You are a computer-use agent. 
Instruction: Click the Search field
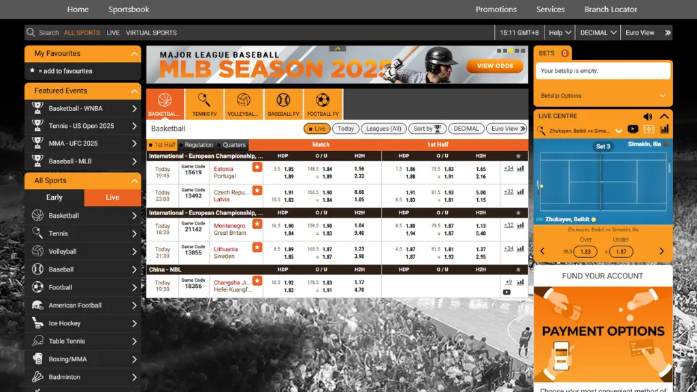(48, 33)
